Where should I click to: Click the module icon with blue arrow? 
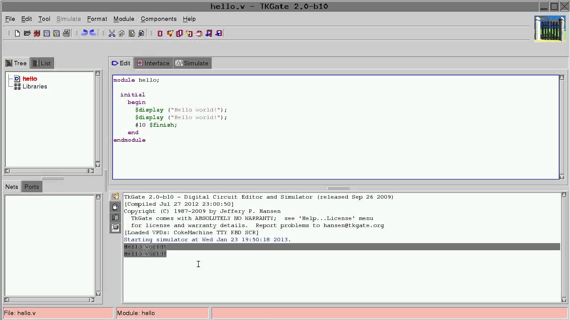[x=219, y=33]
